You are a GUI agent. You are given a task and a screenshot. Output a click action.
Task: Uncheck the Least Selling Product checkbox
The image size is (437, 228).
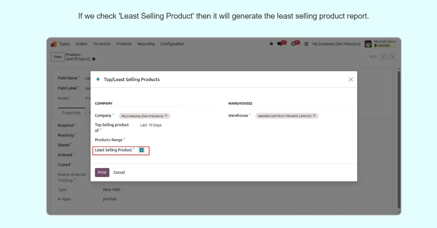pyautogui.click(x=141, y=150)
